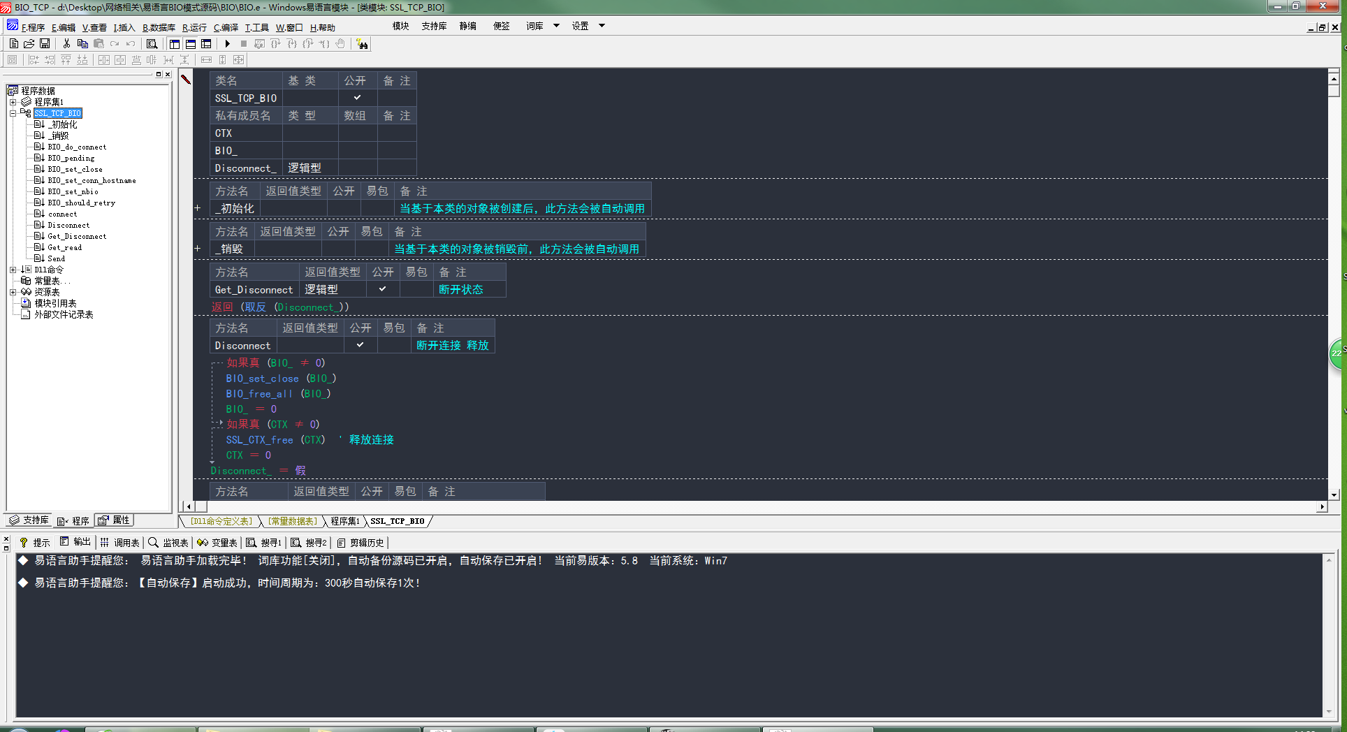Switch to the 程序集1 editor tab
Viewport: 1347px width, 732px height.
345,521
